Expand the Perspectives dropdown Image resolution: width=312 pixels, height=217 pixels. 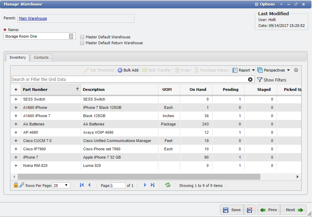point(274,70)
